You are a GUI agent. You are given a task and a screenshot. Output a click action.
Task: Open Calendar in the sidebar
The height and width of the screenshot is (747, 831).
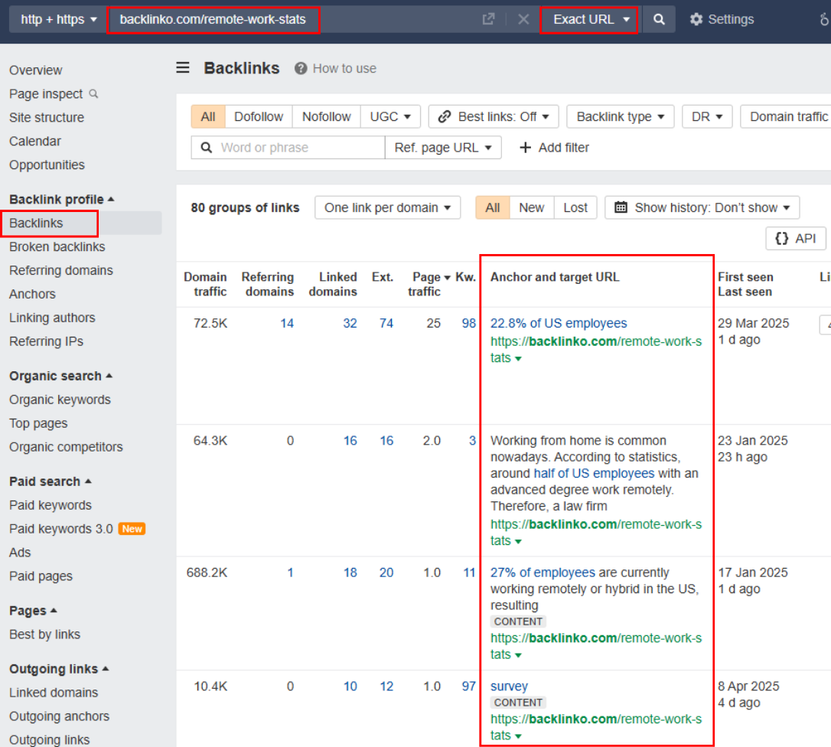click(35, 141)
